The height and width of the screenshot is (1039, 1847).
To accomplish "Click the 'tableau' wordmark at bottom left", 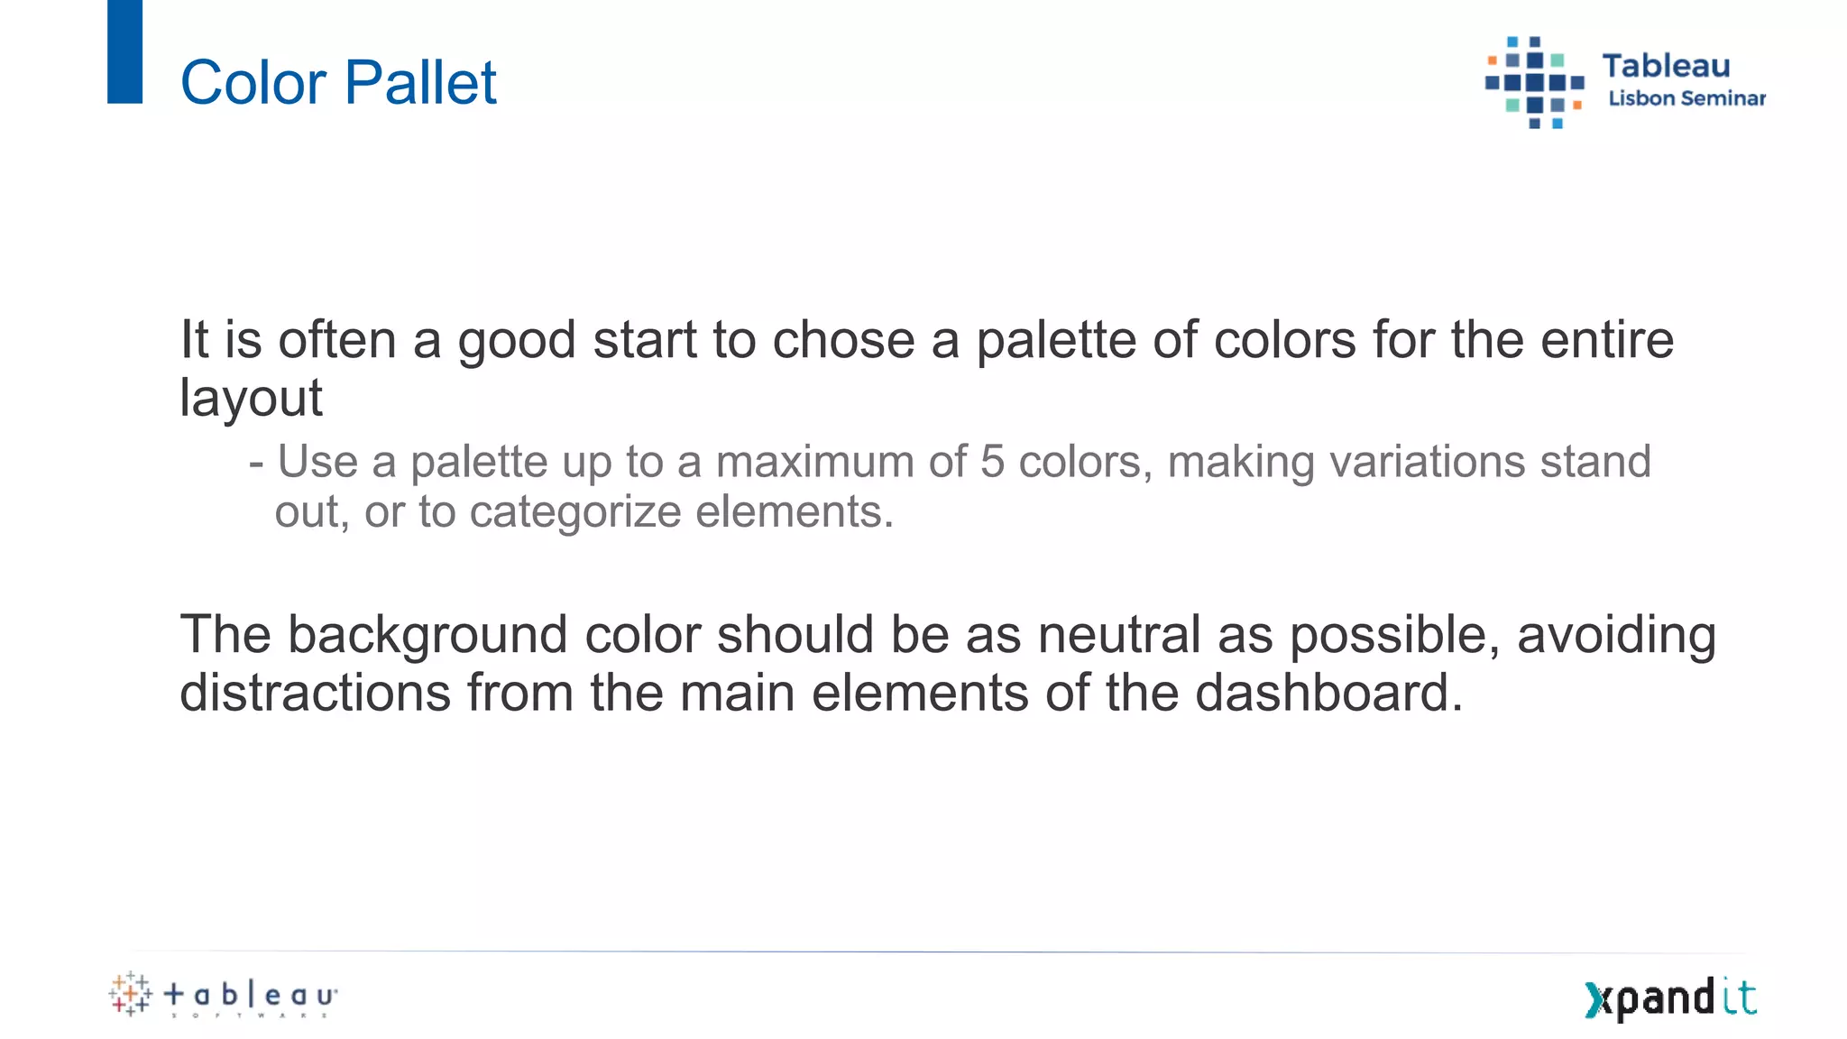I will click(250, 994).
